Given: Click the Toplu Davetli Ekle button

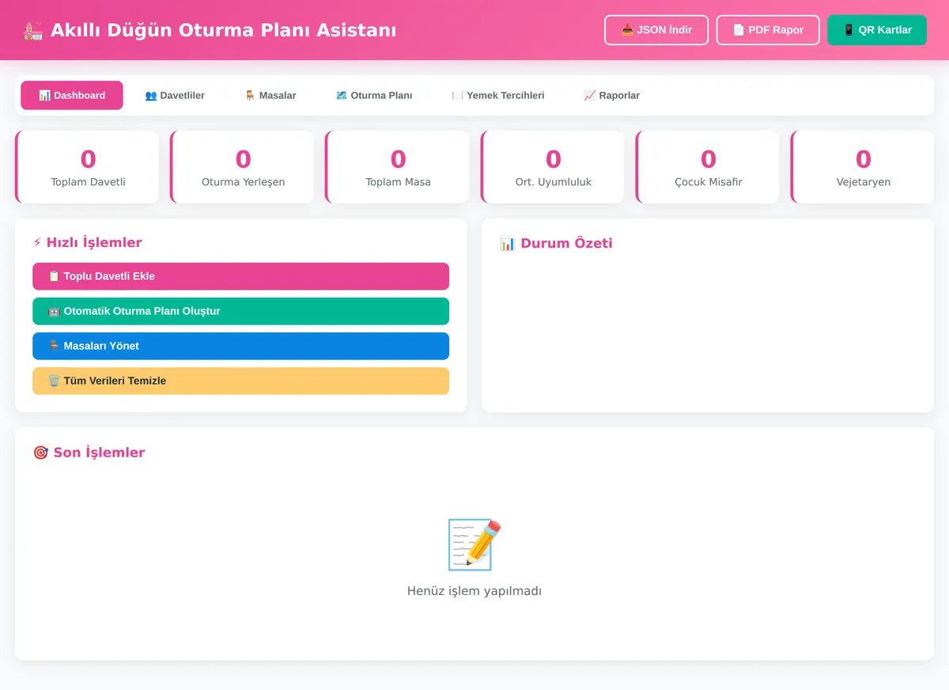Looking at the screenshot, I should point(240,276).
